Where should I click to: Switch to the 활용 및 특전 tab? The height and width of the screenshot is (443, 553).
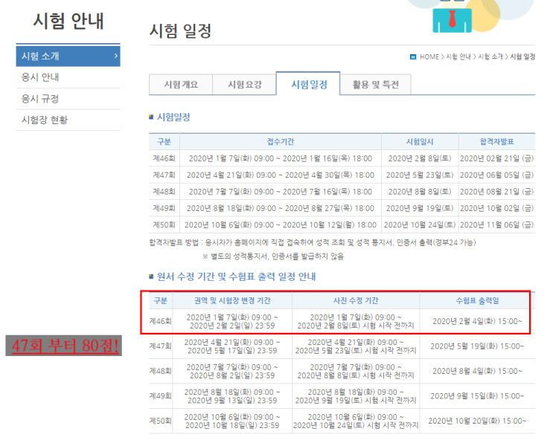[x=376, y=85]
